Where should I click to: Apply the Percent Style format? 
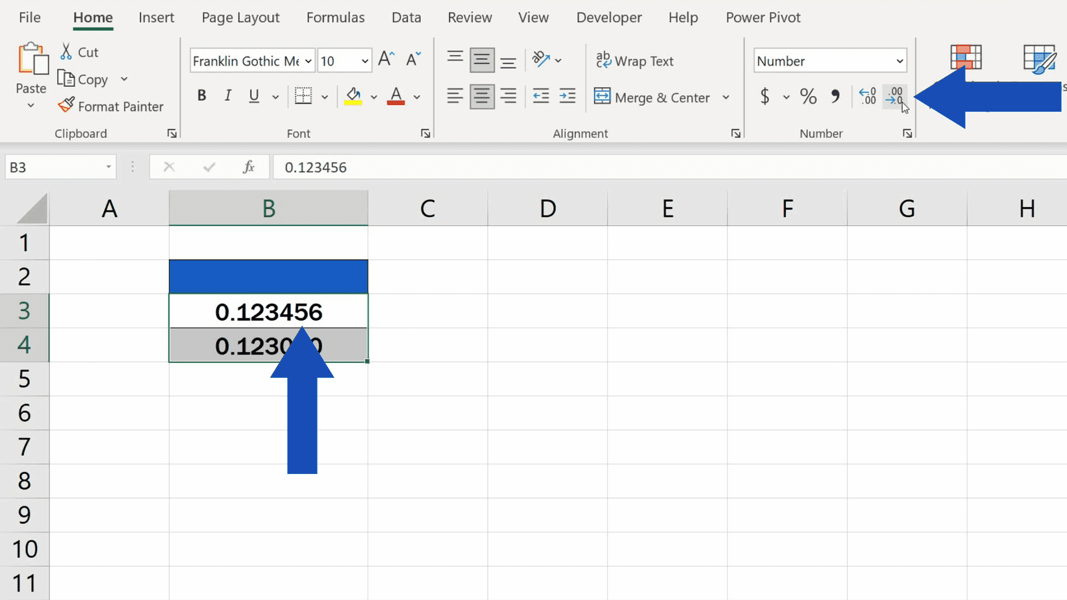pos(807,96)
